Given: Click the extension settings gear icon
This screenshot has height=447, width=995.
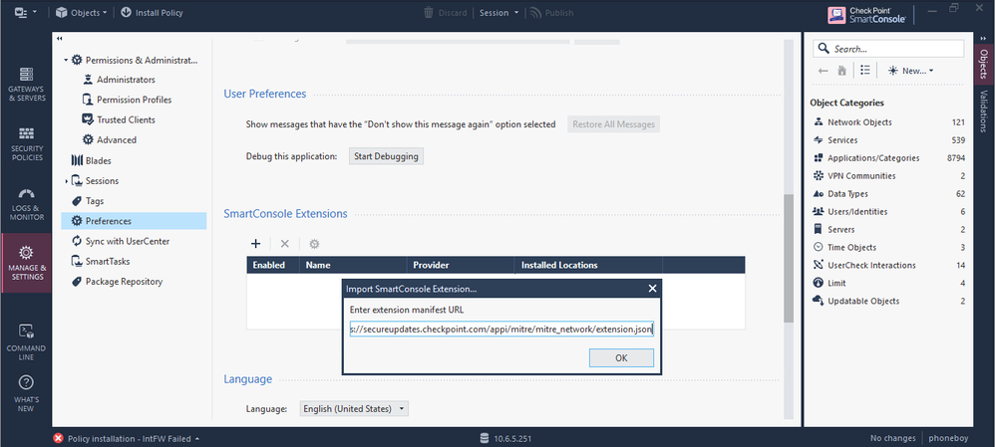Looking at the screenshot, I should (314, 244).
